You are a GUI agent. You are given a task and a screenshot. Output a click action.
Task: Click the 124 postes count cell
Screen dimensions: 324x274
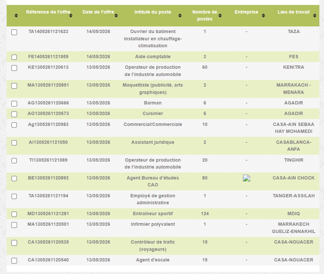coord(205,214)
